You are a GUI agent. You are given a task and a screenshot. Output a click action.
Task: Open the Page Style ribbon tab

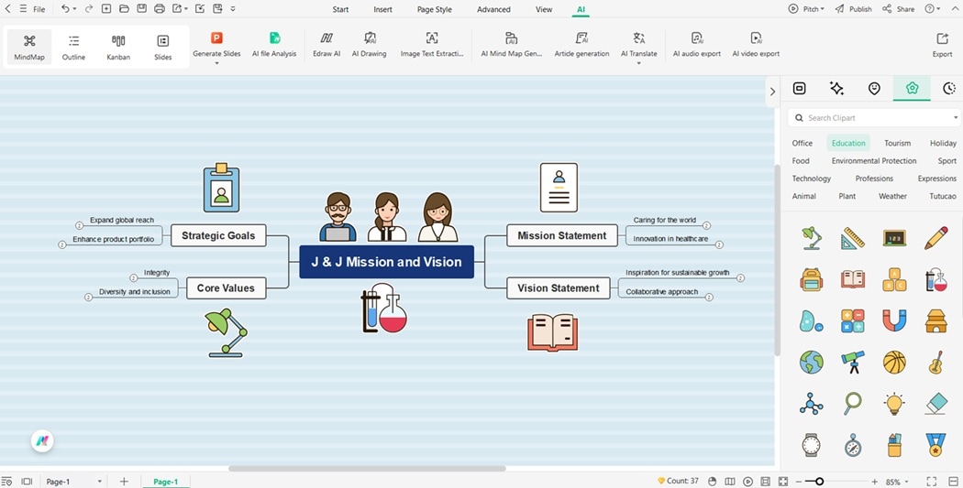434,9
